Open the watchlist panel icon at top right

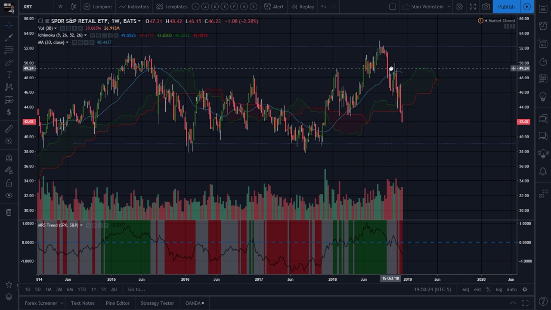click(x=543, y=9)
